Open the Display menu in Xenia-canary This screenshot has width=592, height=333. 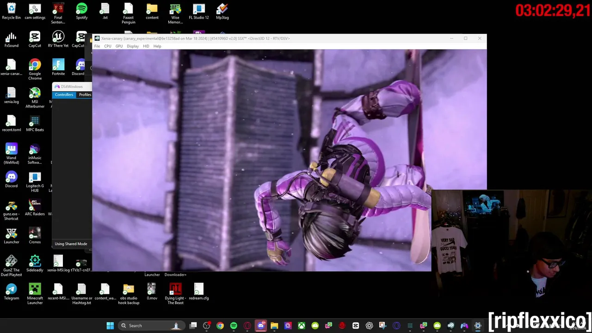(x=133, y=46)
